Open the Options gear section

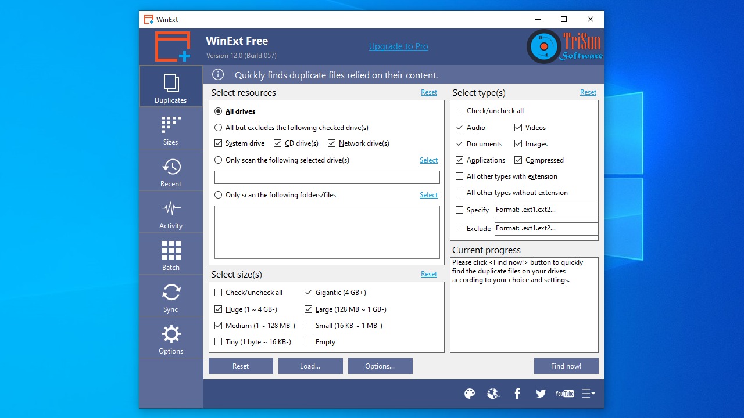point(171,337)
